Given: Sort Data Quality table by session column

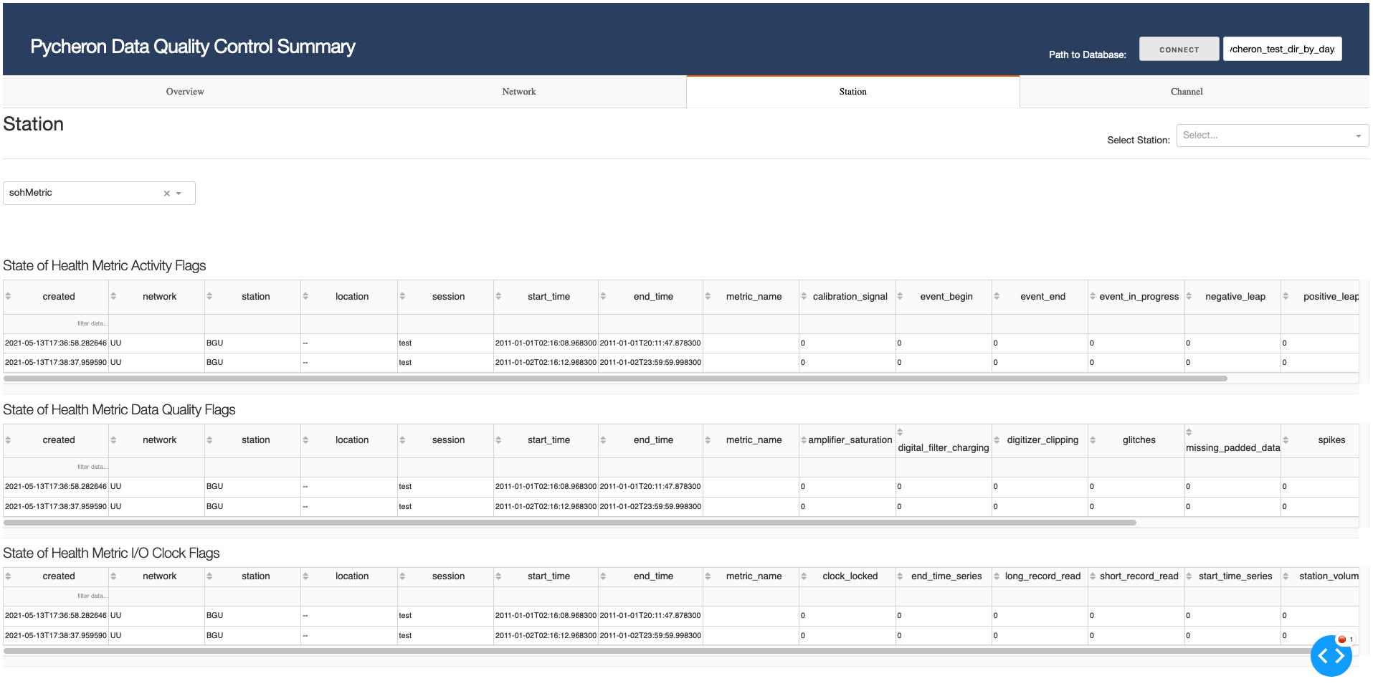Looking at the screenshot, I should [402, 439].
